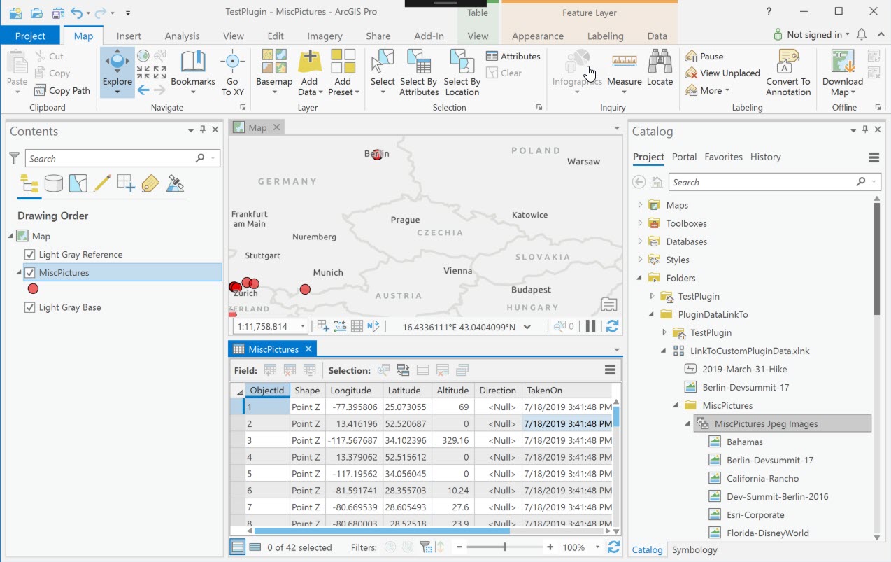The width and height of the screenshot is (891, 562).
Task: Expand the Toolboxes node in Catalog
Action: pyautogui.click(x=639, y=223)
